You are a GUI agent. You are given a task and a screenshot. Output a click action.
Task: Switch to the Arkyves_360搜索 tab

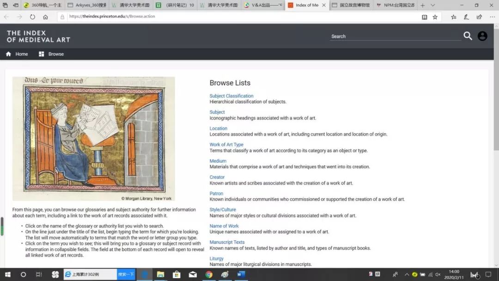87,5
